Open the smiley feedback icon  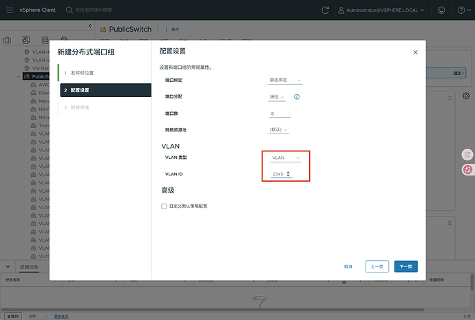click(x=441, y=10)
